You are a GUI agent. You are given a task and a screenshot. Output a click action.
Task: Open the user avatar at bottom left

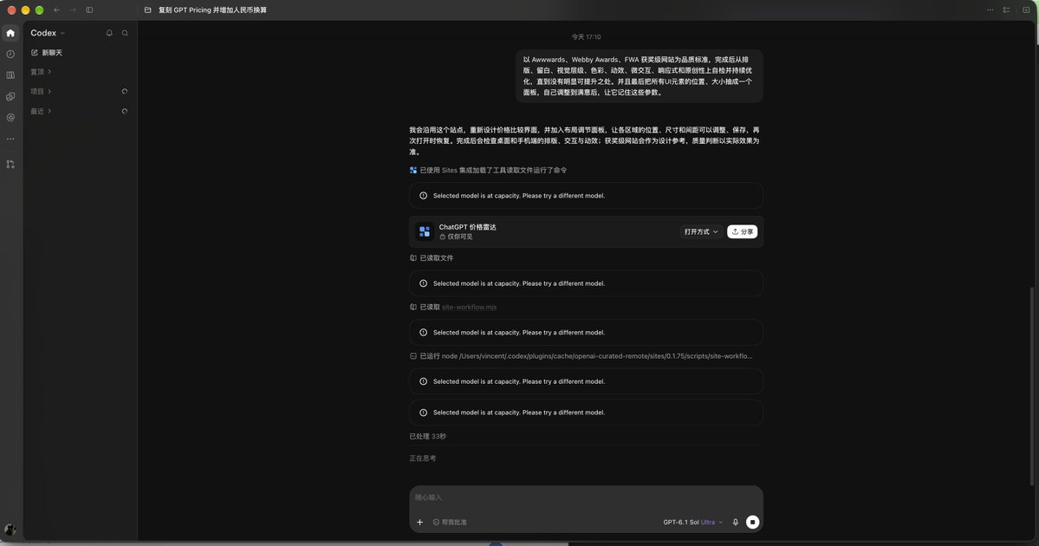(10, 530)
